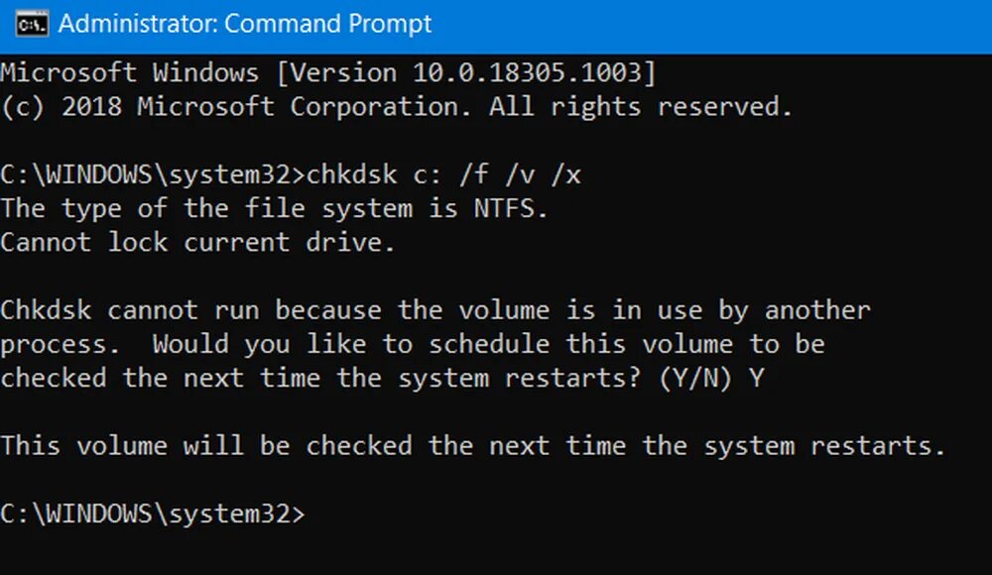Click the (Y/N) prompt text
992x575 pixels.
[x=696, y=379]
